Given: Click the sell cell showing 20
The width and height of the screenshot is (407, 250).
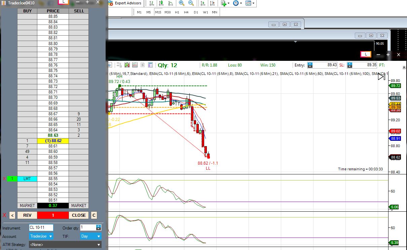Looking at the screenshot, I should [x=79, y=119].
